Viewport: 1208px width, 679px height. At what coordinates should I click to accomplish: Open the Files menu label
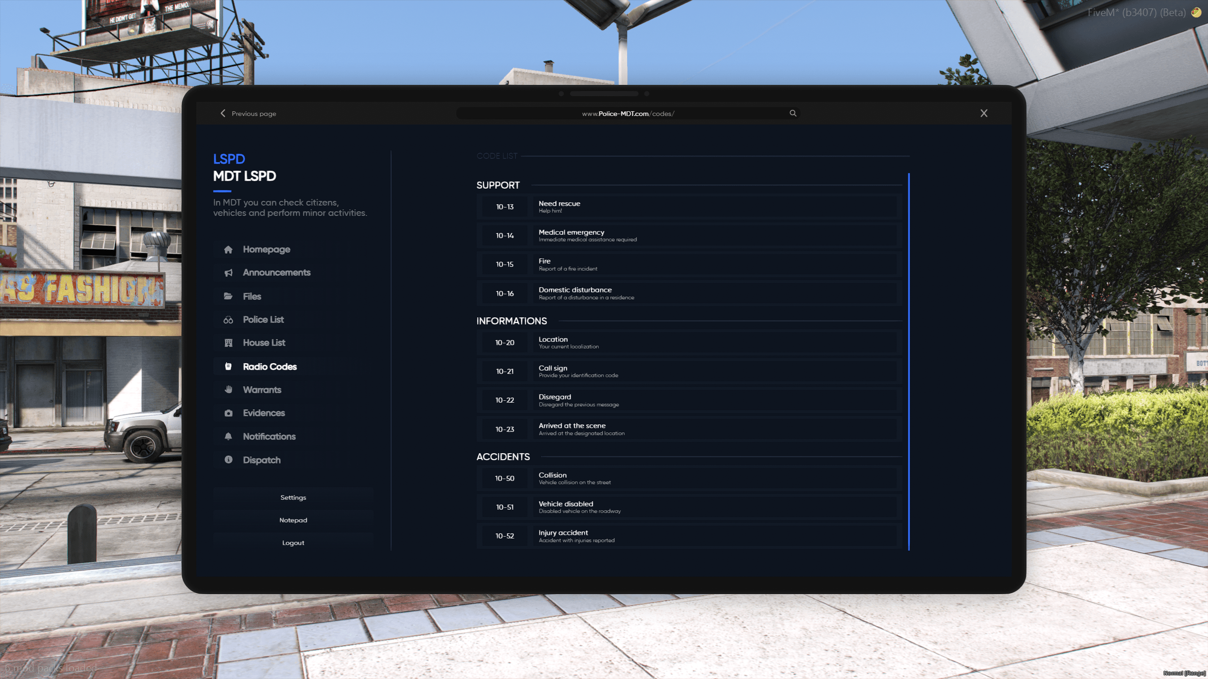[x=252, y=296]
